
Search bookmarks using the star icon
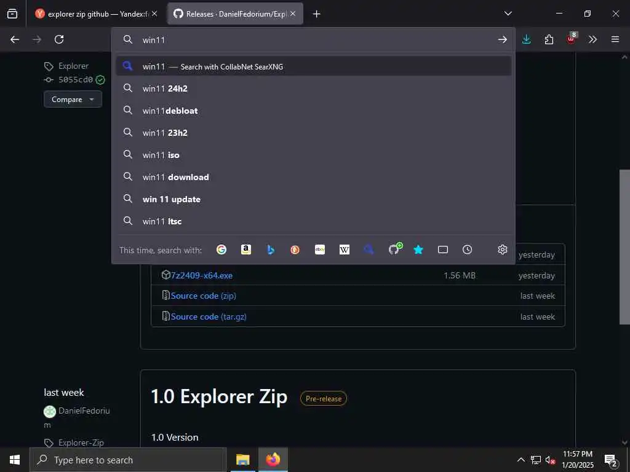point(418,250)
